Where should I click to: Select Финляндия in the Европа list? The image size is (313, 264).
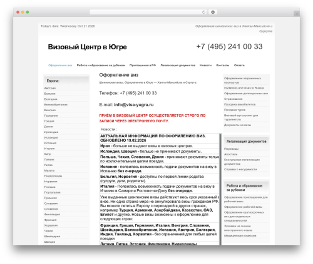[x=52, y=214]
